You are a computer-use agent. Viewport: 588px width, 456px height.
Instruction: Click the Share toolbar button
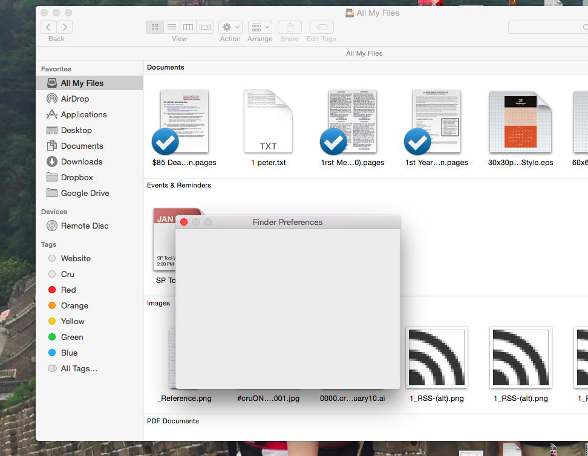coord(290,27)
